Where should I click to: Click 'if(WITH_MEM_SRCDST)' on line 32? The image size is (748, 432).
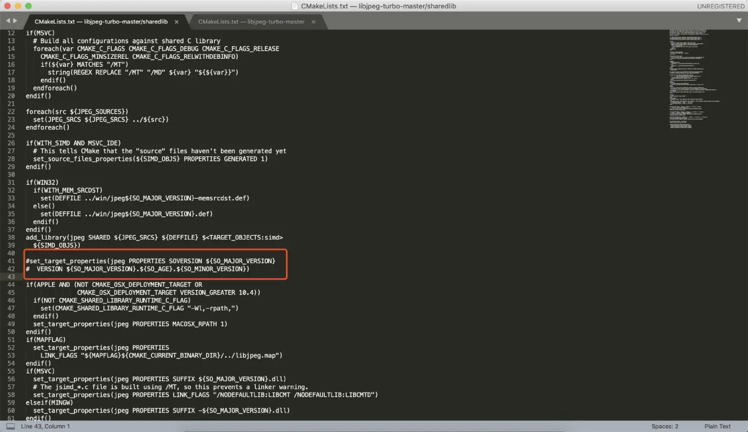pyautogui.click(x=68, y=190)
